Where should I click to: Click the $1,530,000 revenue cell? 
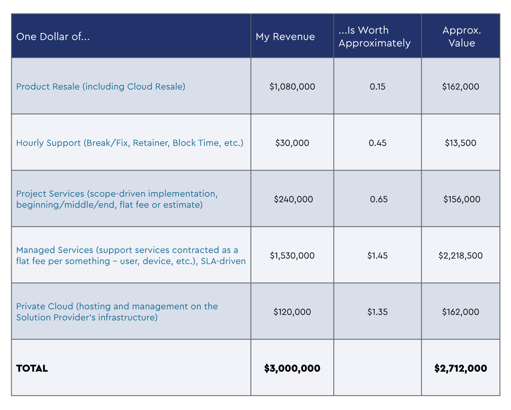(x=292, y=255)
